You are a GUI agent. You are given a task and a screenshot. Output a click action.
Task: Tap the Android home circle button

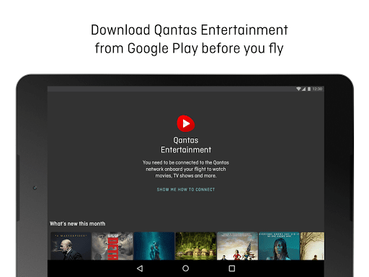[185, 268]
